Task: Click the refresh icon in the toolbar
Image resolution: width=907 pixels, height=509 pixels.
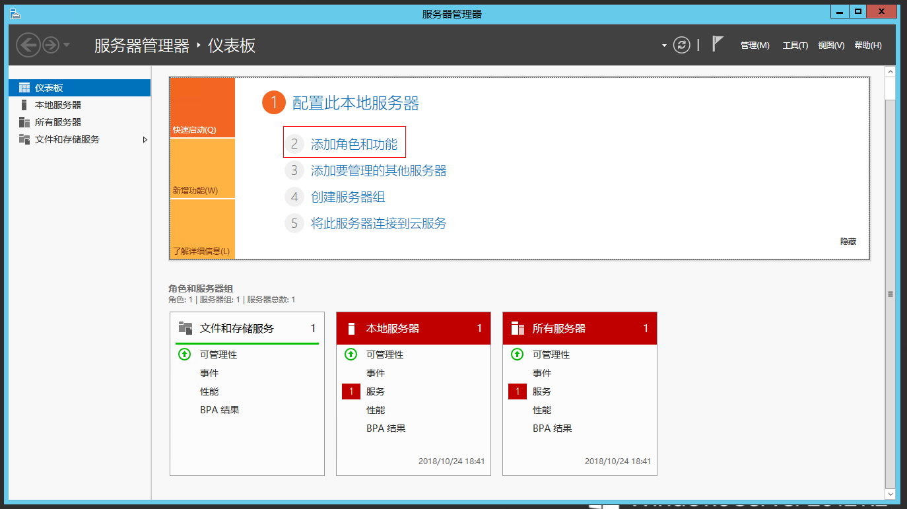Action: [681, 45]
